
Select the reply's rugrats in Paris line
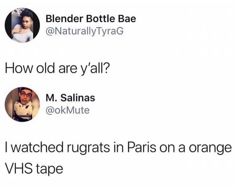pyautogui.click(x=118, y=148)
